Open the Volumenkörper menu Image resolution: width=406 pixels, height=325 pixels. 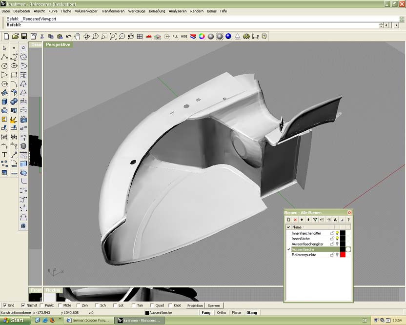click(x=86, y=11)
